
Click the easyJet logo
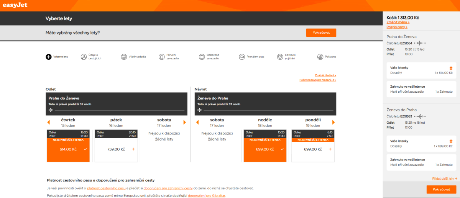[x=15, y=5]
